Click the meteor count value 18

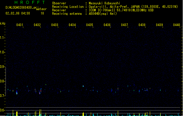42,13
